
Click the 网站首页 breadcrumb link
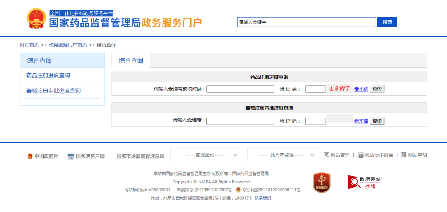29,45
